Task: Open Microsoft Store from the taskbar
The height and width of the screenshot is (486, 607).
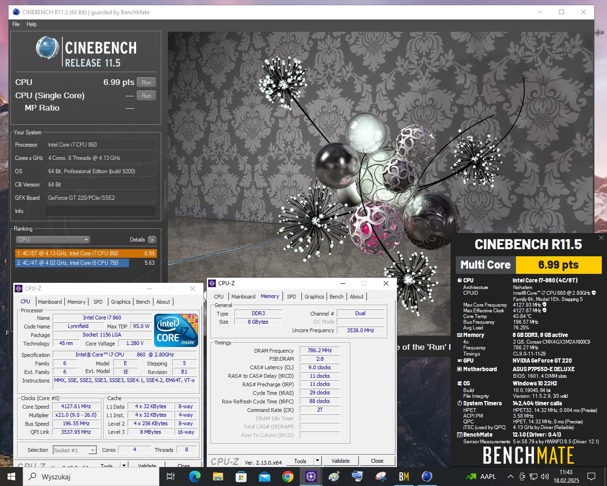Action: point(241,477)
